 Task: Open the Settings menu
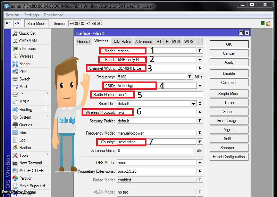tap(32, 15)
